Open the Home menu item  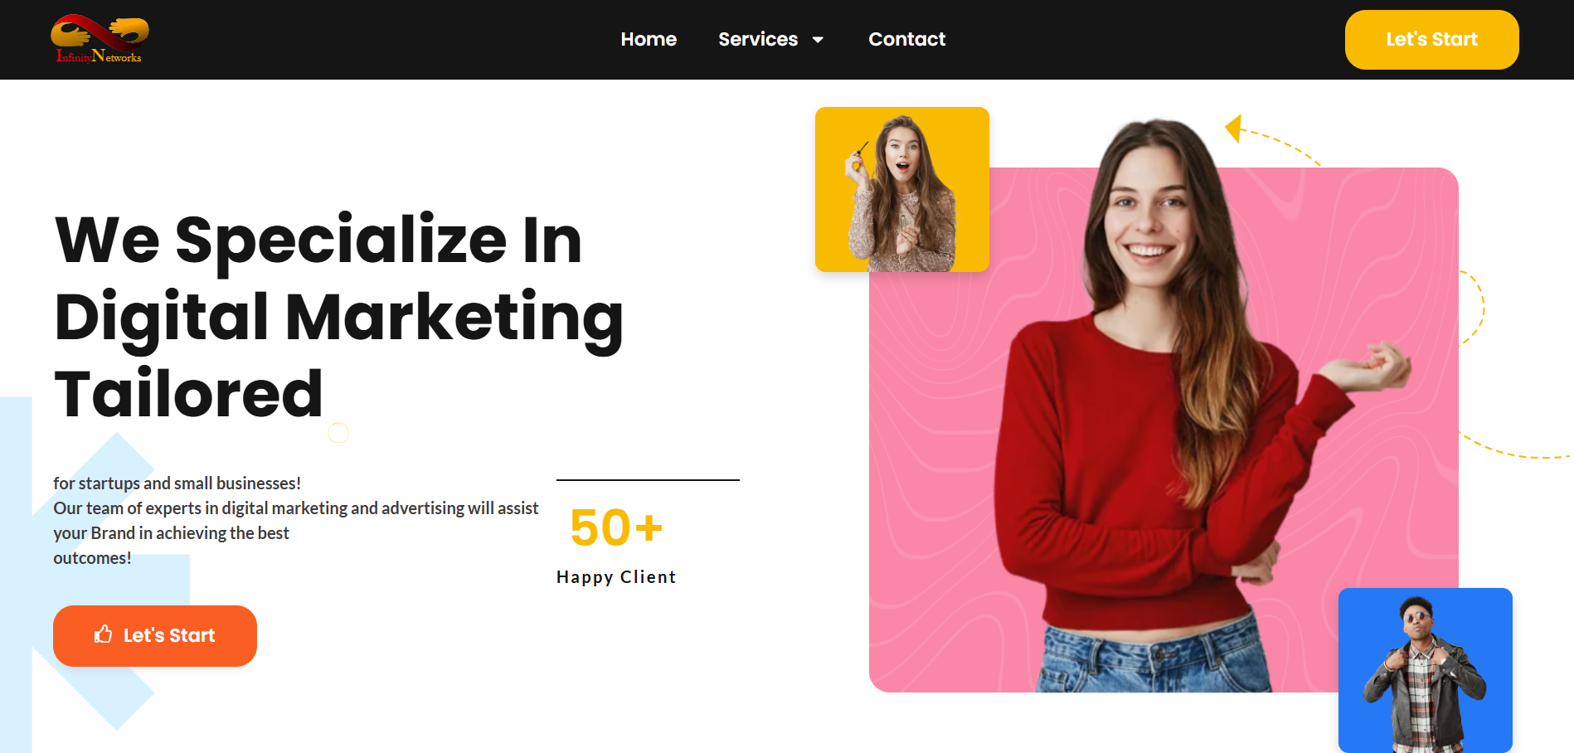[649, 39]
